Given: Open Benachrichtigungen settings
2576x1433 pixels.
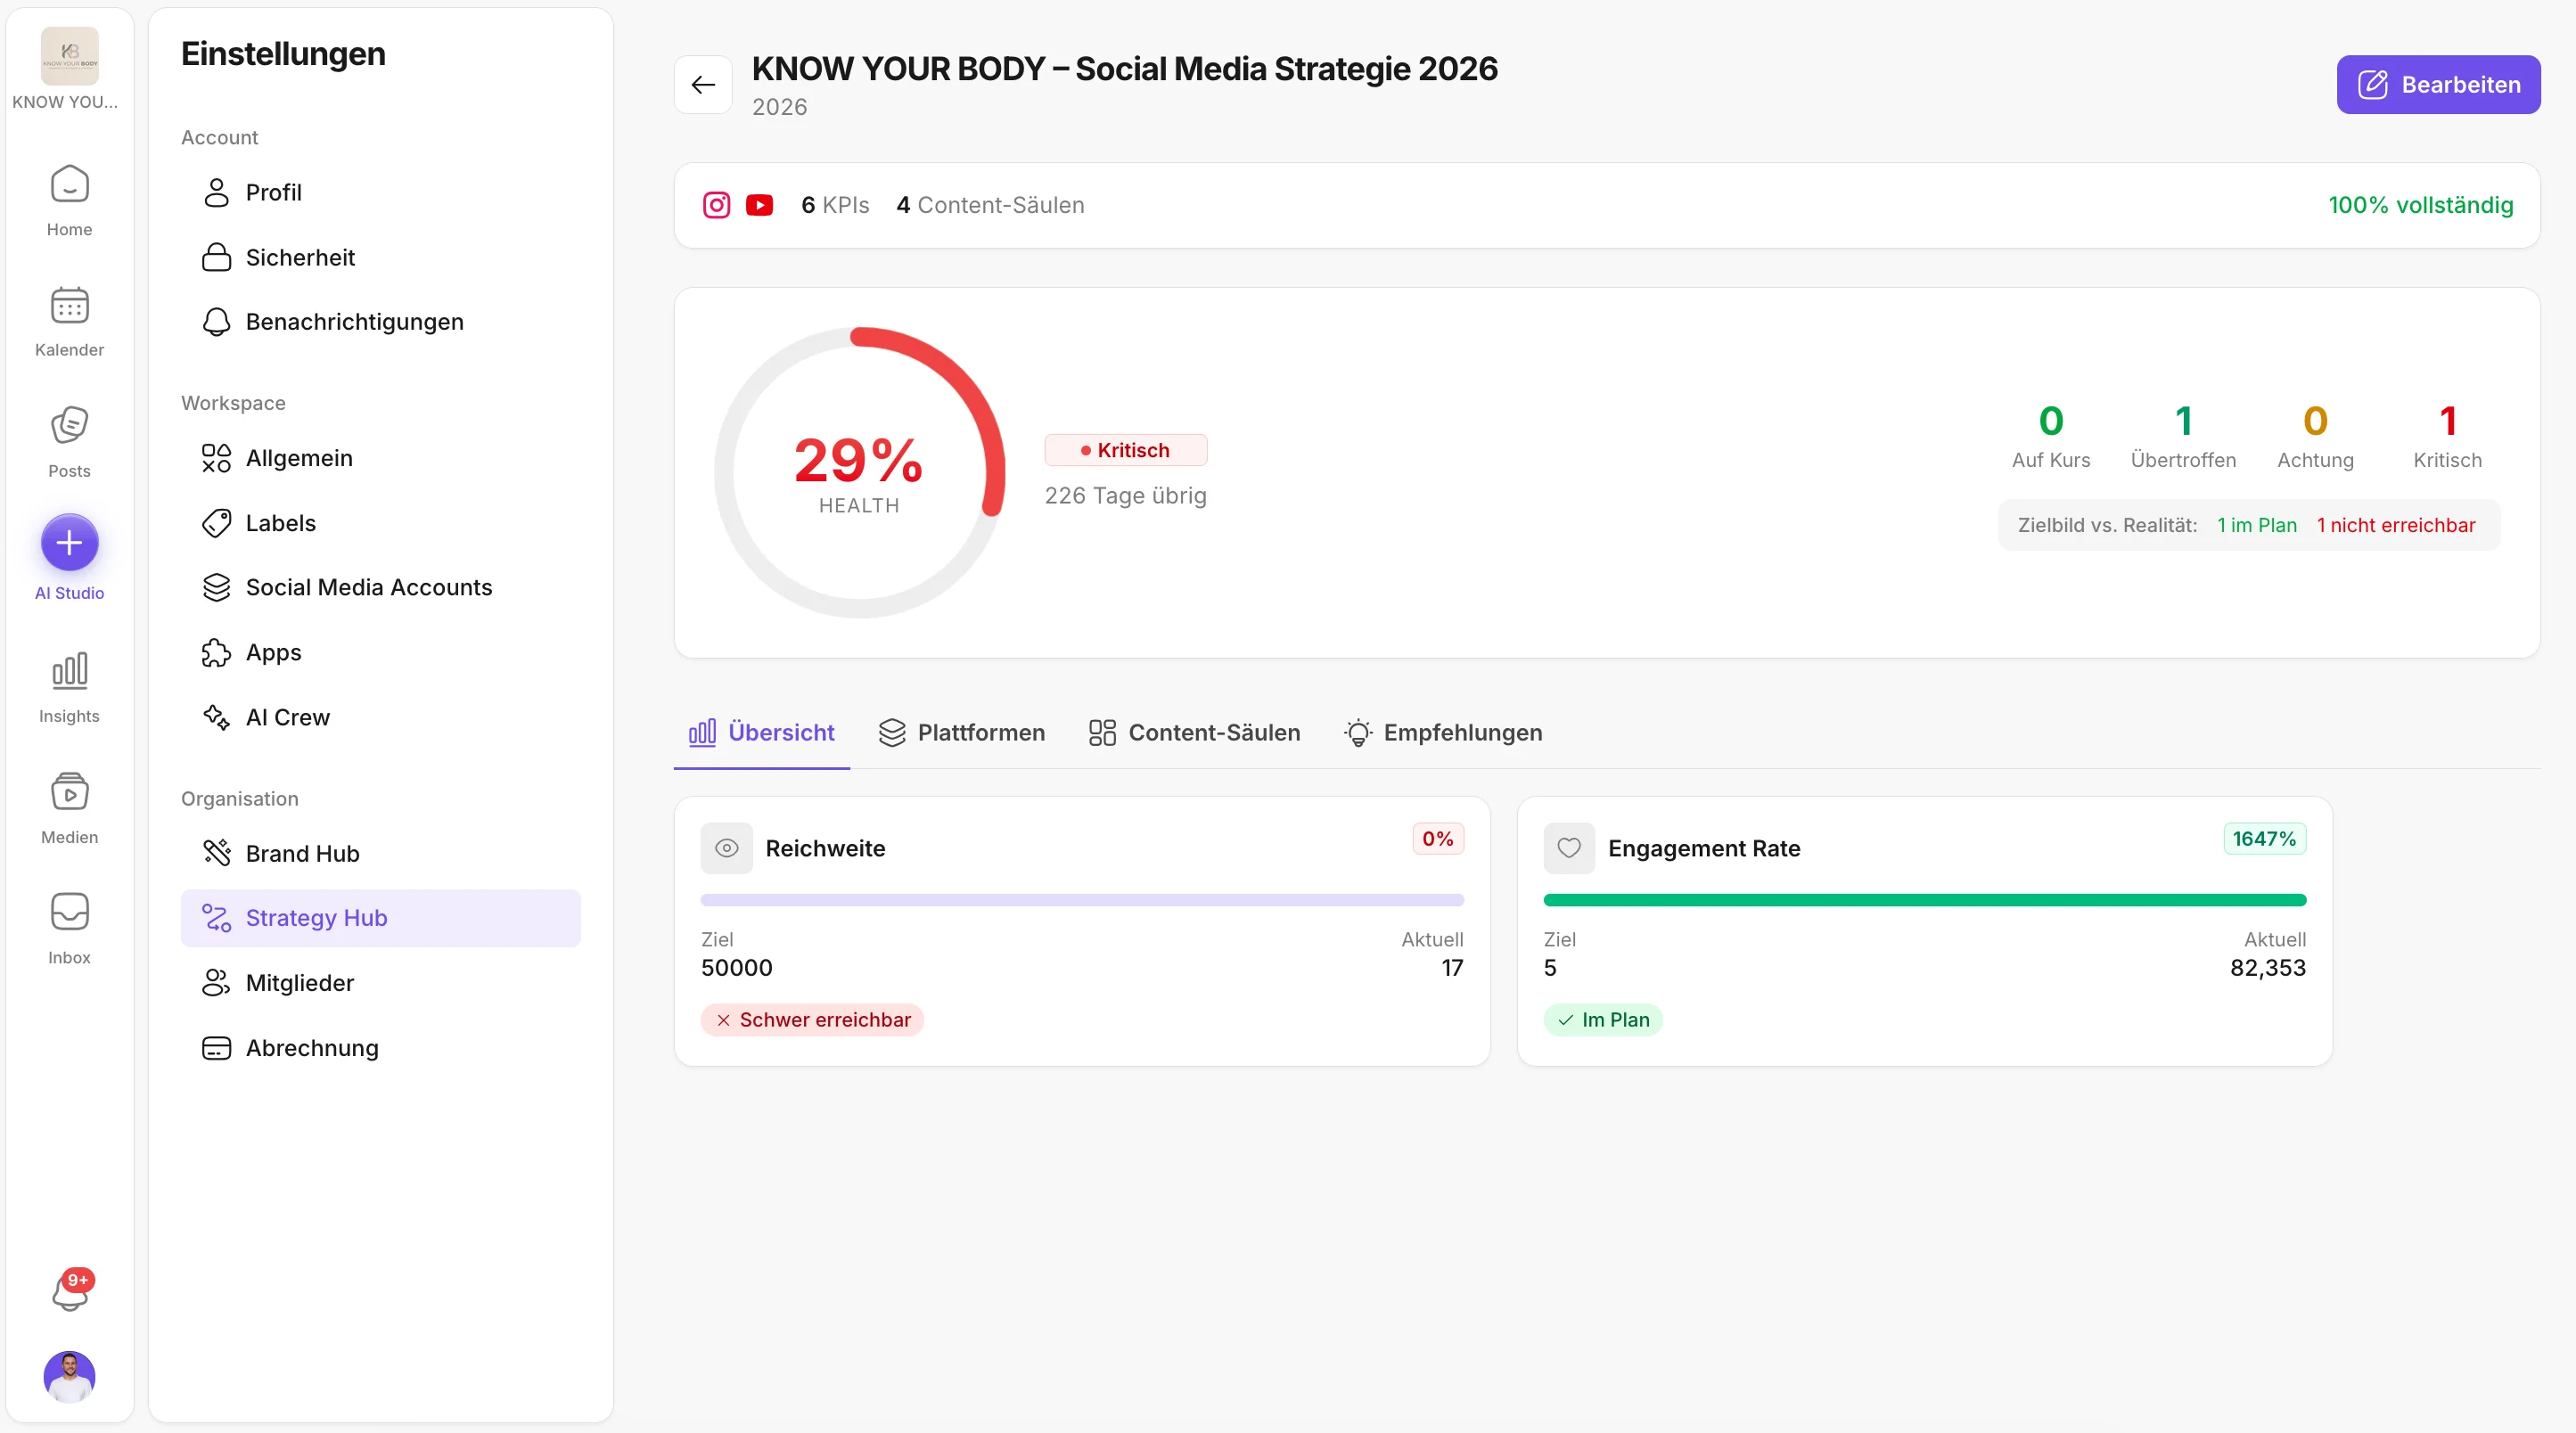Looking at the screenshot, I should 380,321.
